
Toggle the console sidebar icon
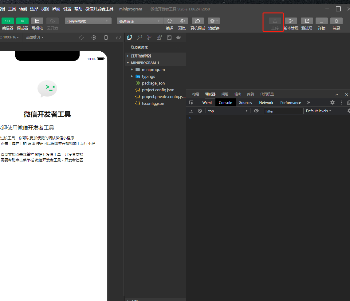point(191,111)
